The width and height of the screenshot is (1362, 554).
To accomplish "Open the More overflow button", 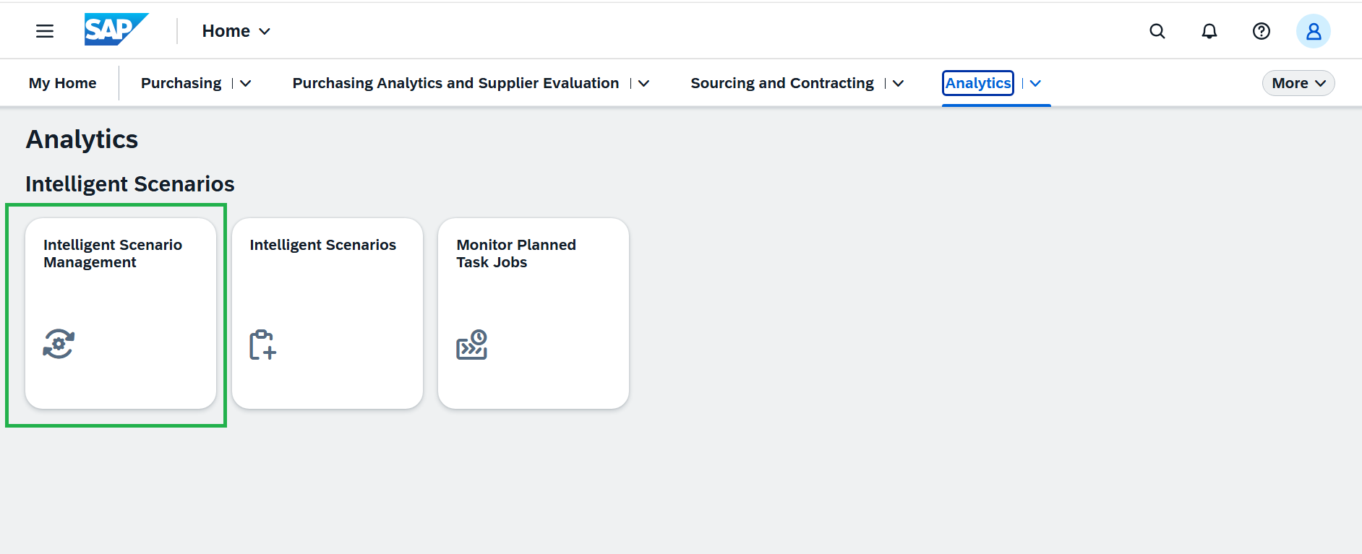I will tap(1298, 83).
